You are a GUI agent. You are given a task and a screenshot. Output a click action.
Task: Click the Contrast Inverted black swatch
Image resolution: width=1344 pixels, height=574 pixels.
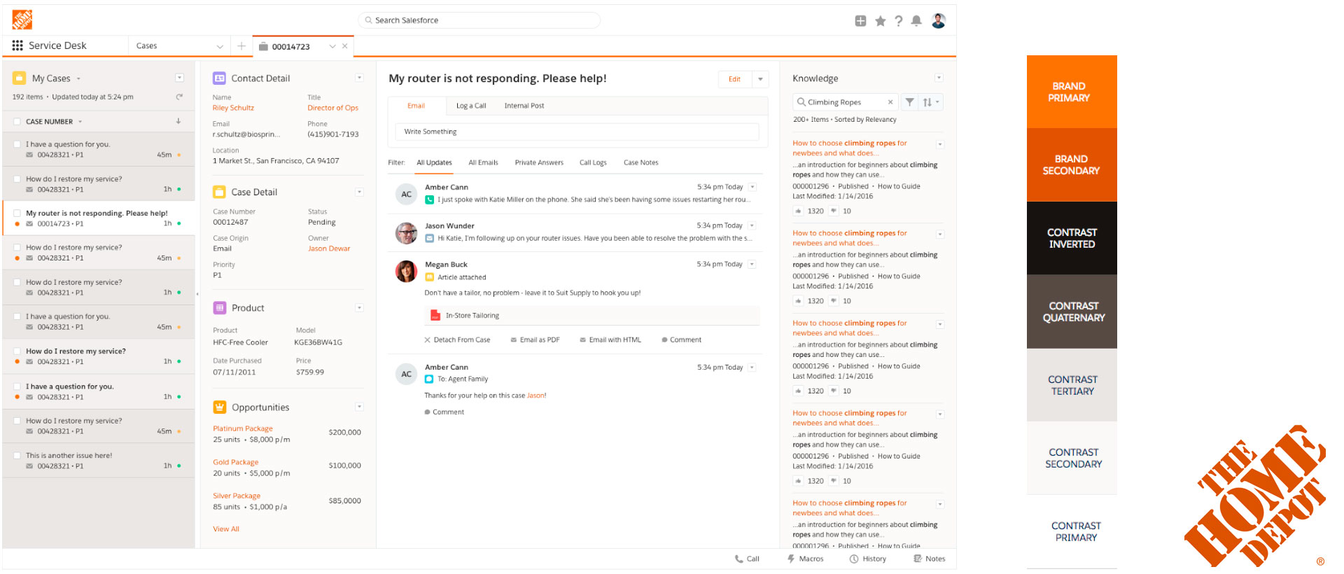[x=1072, y=238]
